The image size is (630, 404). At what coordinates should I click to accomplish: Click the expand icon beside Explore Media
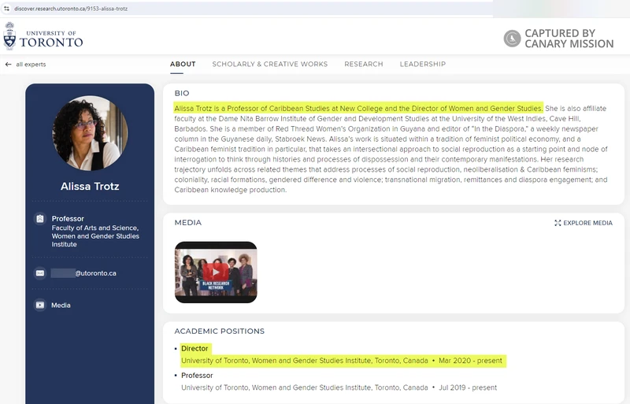pyautogui.click(x=558, y=223)
